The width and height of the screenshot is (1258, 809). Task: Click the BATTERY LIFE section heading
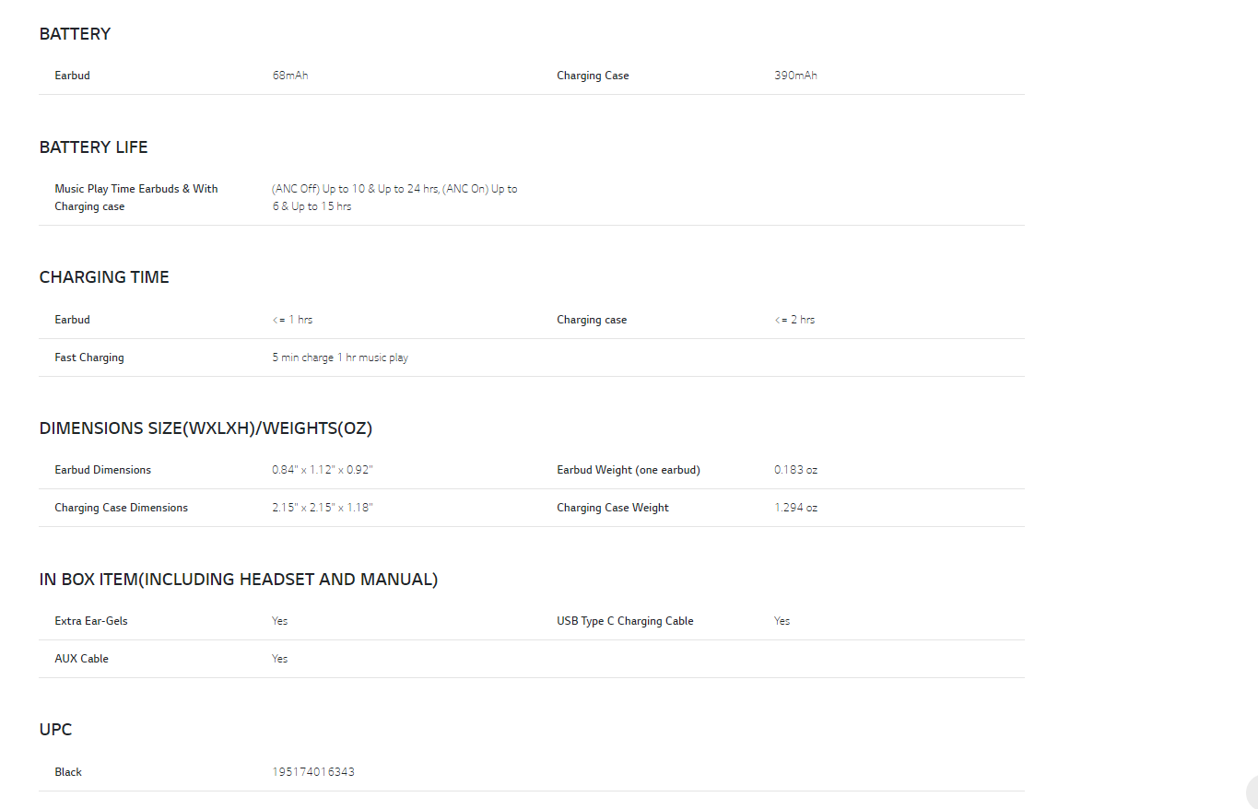click(93, 147)
